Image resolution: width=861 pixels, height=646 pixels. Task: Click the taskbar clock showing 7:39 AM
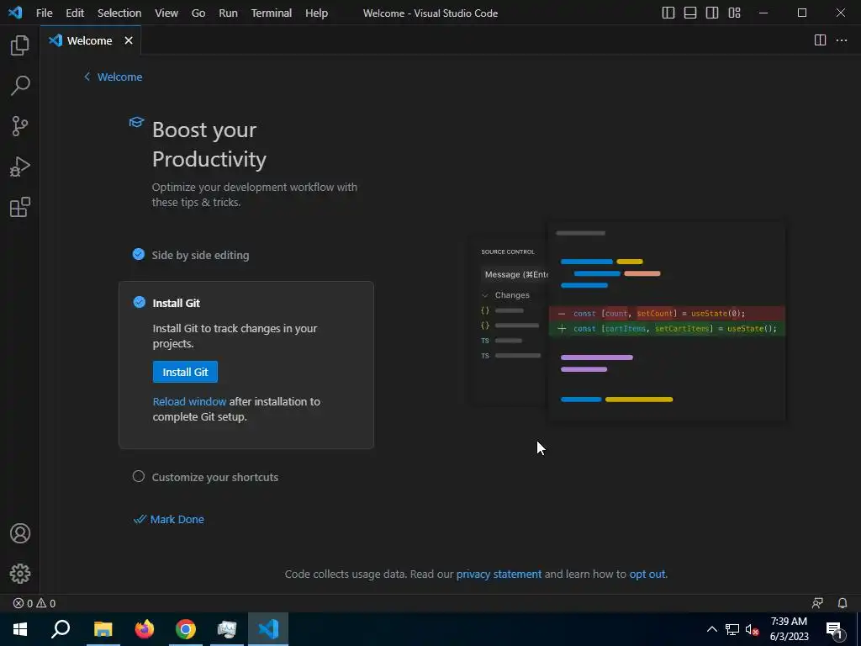pos(789,629)
